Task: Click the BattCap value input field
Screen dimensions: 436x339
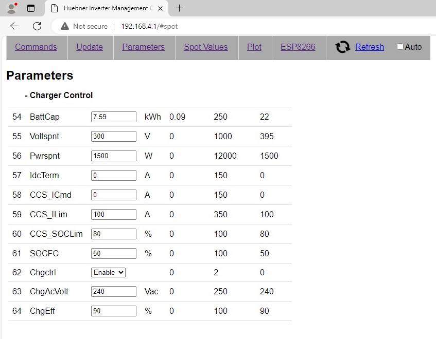Action: coord(113,117)
